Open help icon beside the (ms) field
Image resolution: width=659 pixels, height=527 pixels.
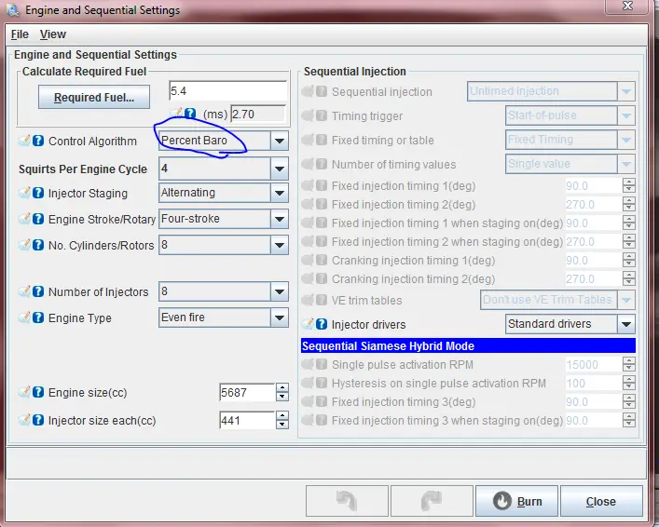pos(190,113)
